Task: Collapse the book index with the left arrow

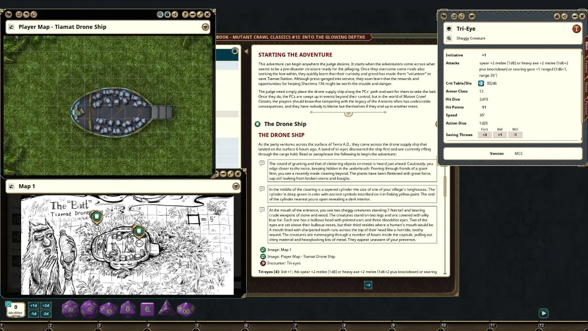Action: coord(246,51)
